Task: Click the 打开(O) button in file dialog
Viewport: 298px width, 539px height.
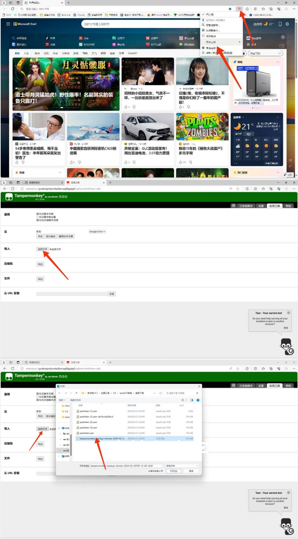Action: point(174,471)
